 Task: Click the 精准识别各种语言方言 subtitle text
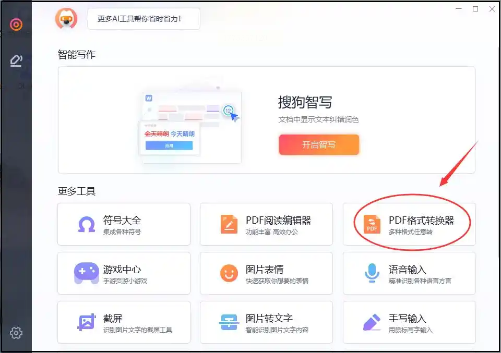tap(420, 281)
